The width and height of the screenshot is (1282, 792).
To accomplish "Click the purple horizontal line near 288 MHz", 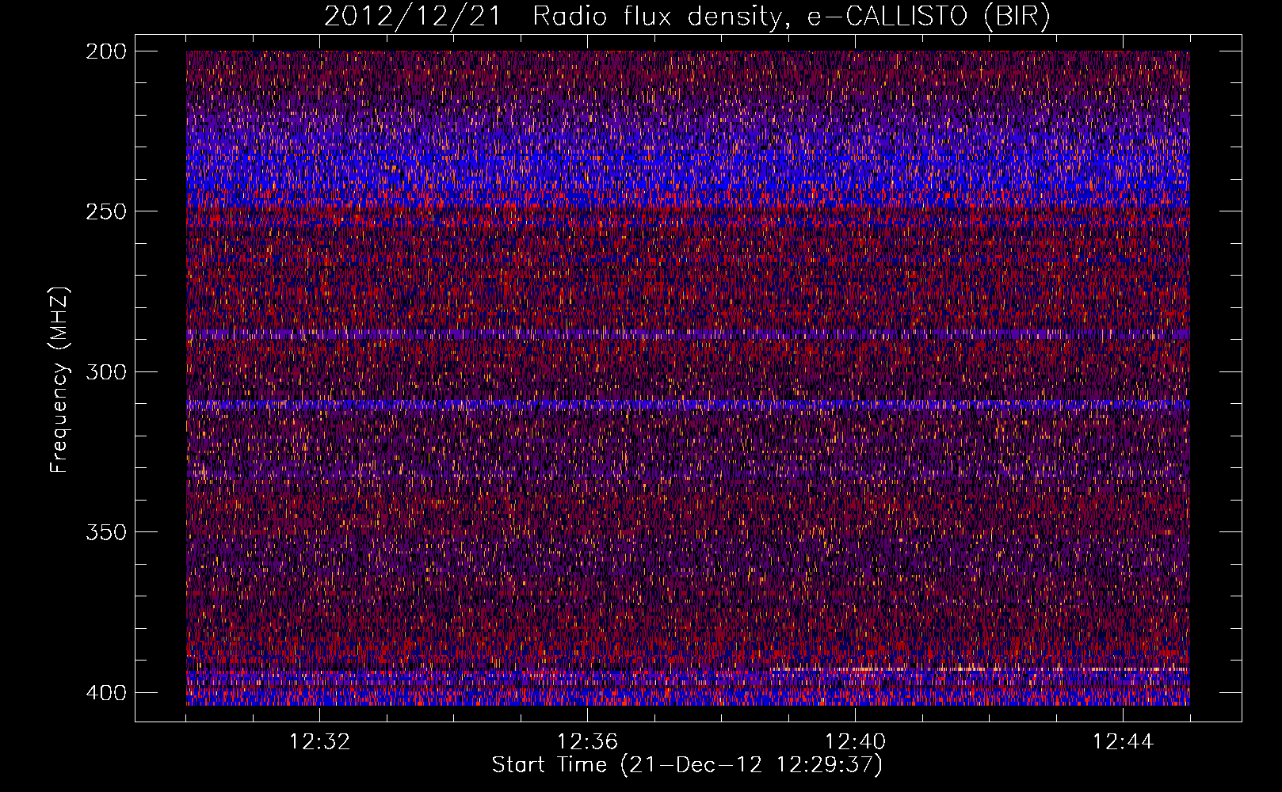I will click(x=688, y=334).
